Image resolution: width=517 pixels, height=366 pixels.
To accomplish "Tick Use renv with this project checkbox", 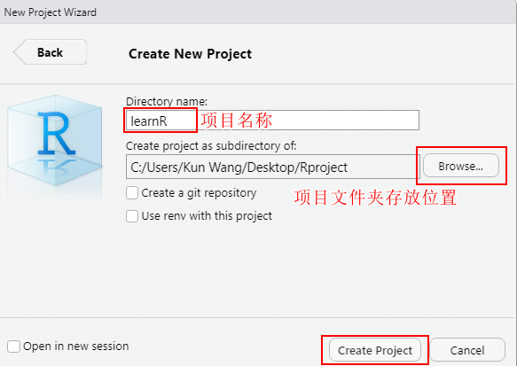I will click(x=132, y=216).
